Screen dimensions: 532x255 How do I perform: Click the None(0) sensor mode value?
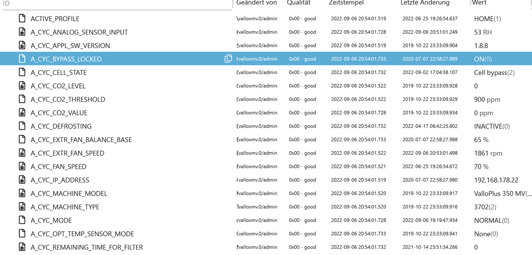click(486, 234)
